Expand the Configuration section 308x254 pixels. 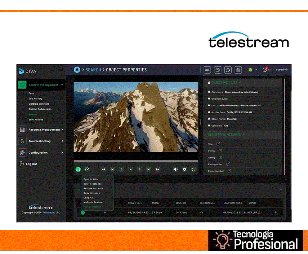(62, 153)
